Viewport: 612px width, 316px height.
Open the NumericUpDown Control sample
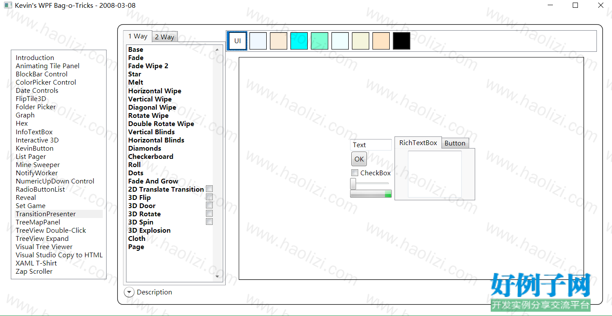point(55,181)
